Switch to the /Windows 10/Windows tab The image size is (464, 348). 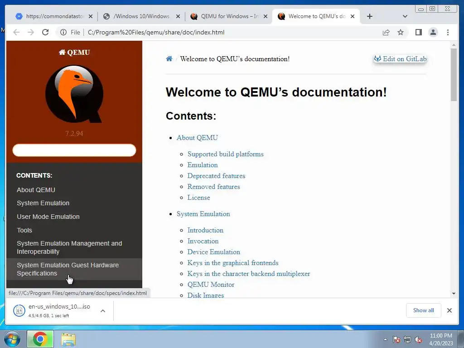(142, 16)
